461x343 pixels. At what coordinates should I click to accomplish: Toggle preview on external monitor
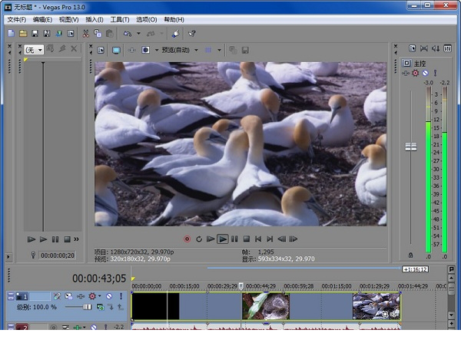pos(116,50)
